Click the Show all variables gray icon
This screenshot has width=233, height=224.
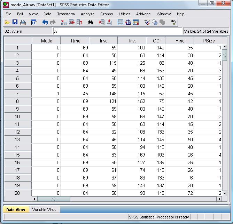[x=162, y=22]
